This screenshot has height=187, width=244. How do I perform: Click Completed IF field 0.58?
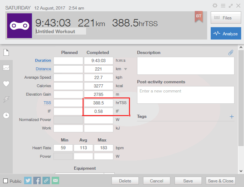tap(98, 111)
